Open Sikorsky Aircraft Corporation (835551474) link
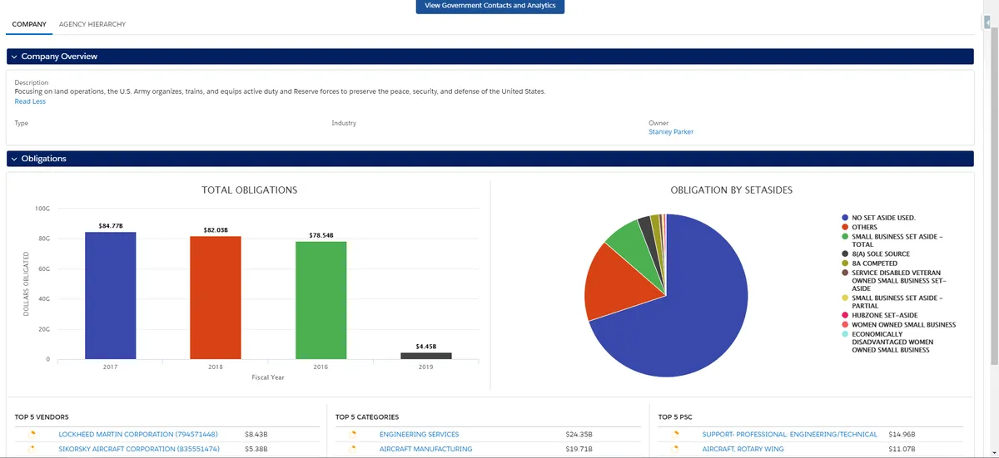This screenshot has height=458, width=999. (x=139, y=449)
